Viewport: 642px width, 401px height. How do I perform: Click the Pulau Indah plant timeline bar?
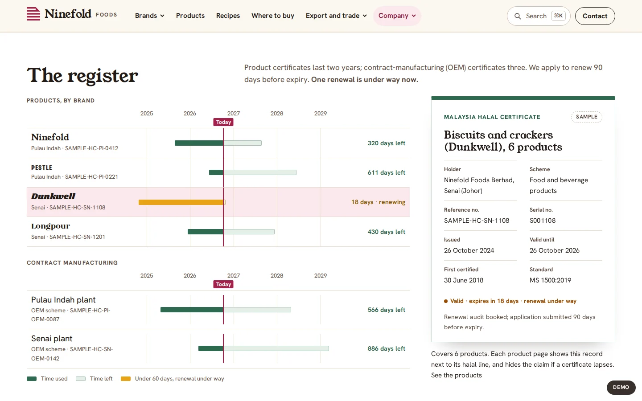click(x=226, y=310)
